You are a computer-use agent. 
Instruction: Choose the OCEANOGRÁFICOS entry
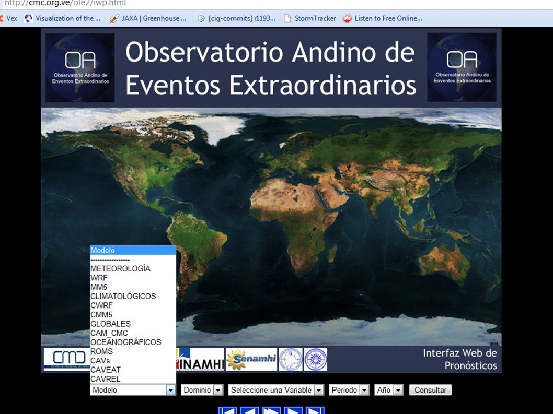[x=133, y=342]
